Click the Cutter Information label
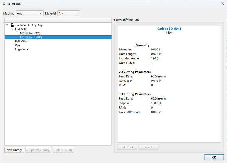227x163 pixels. point(126,20)
